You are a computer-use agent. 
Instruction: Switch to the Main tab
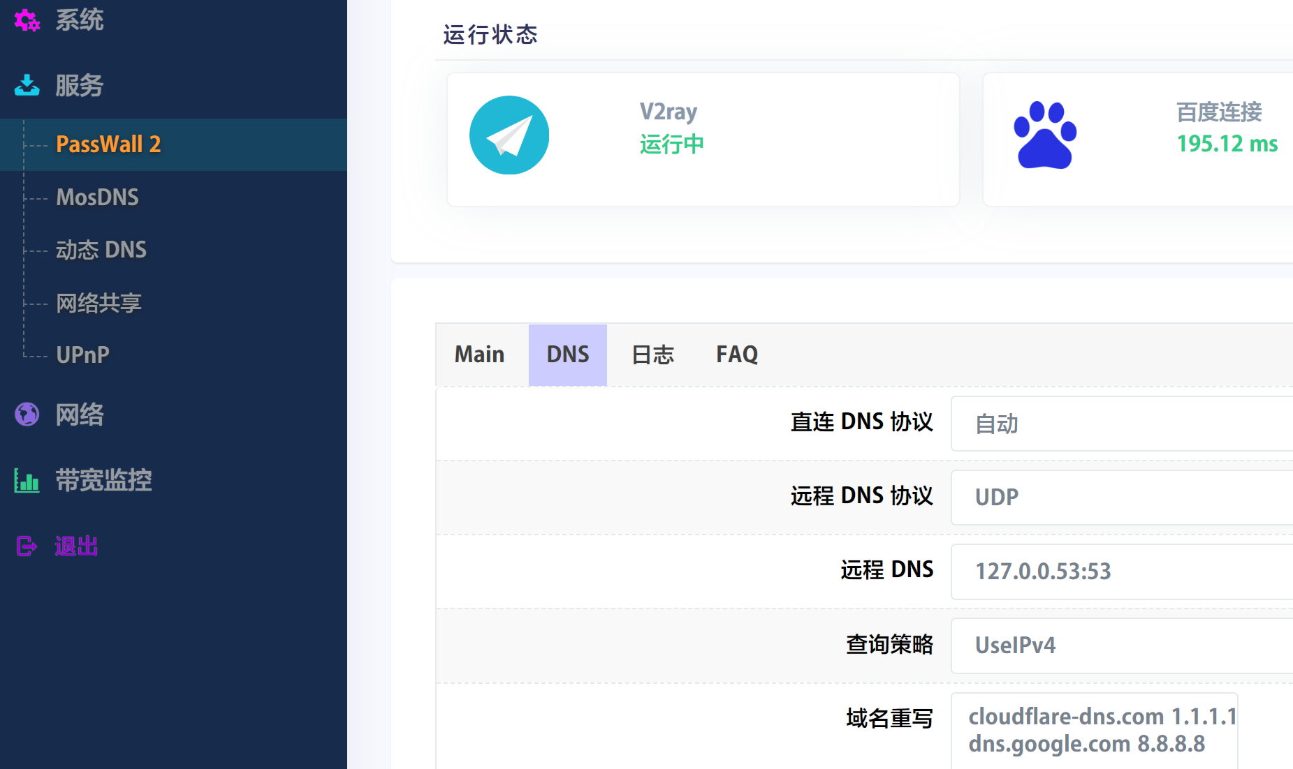[479, 354]
